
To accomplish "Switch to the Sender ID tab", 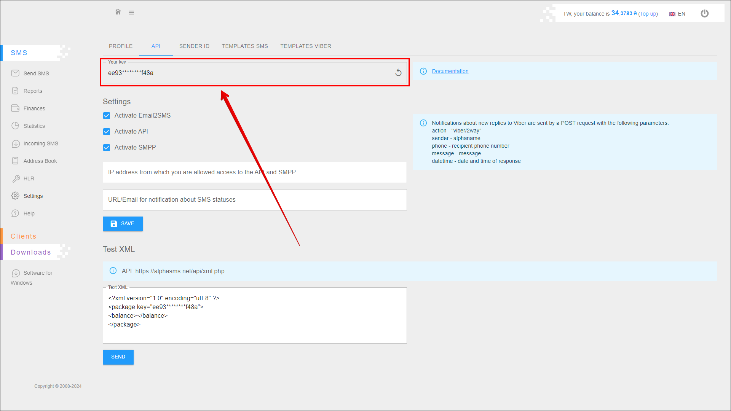I will pyautogui.click(x=194, y=46).
